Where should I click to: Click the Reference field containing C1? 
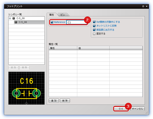(77, 22)
